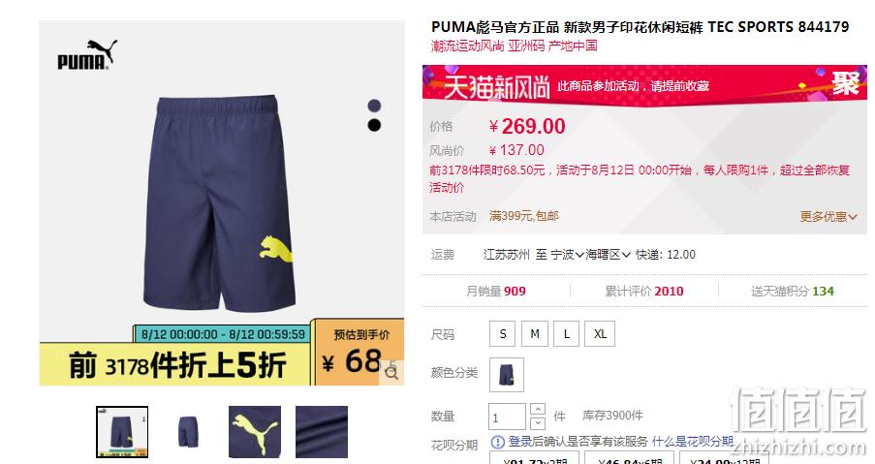Choose size L

pyautogui.click(x=567, y=333)
